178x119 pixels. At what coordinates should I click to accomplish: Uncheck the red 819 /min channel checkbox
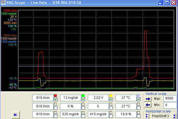click(x=55, y=99)
